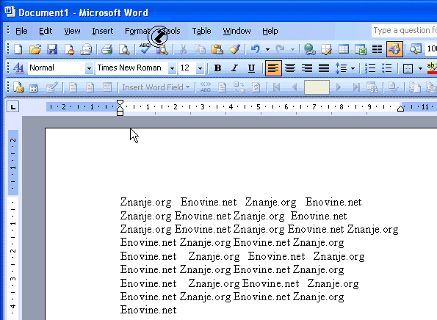The height and width of the screenshot is (320, 437).
Task: Open the Research tool icon
Action: tap(162, 50)
